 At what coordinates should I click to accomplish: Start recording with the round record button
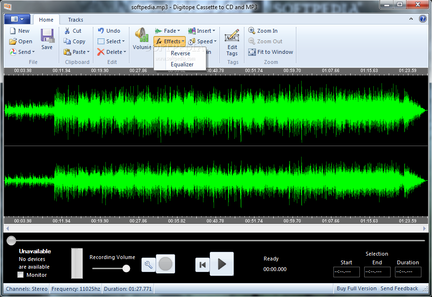coord(165,264)
